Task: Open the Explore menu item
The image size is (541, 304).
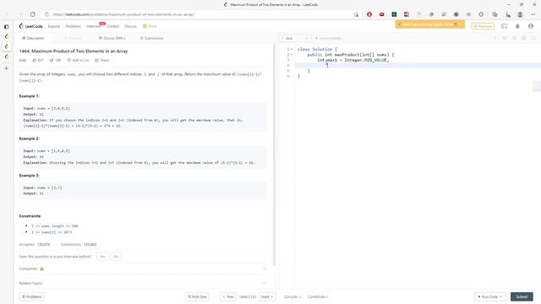Action: tap(54, 26)
